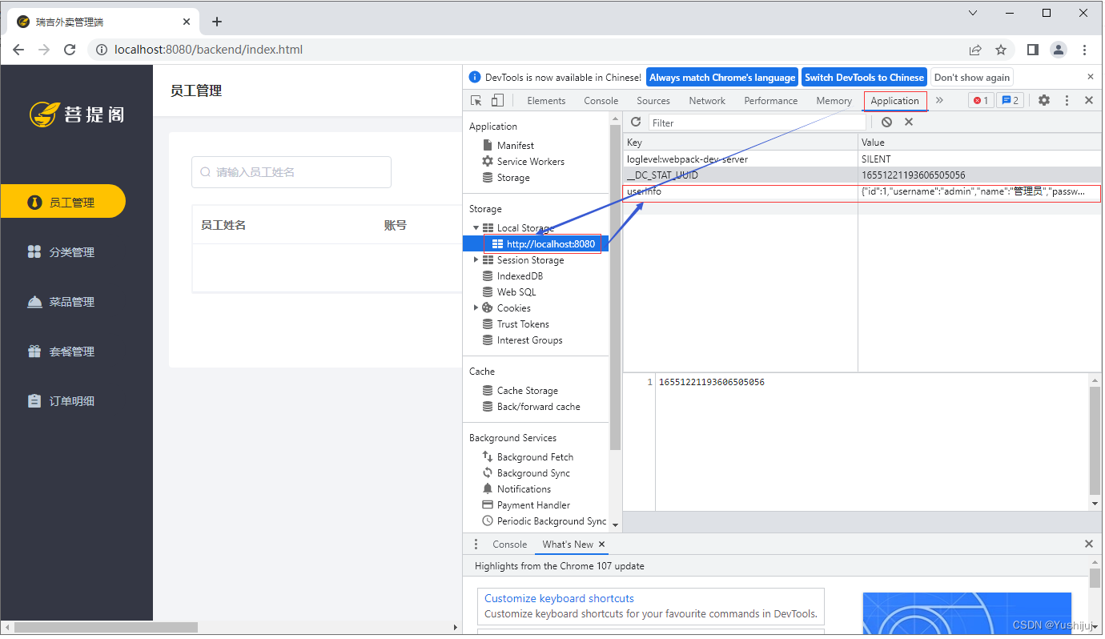1105x639 pixels.
Task: Close the bottom drawer panel
Action: pos(1089,544)
